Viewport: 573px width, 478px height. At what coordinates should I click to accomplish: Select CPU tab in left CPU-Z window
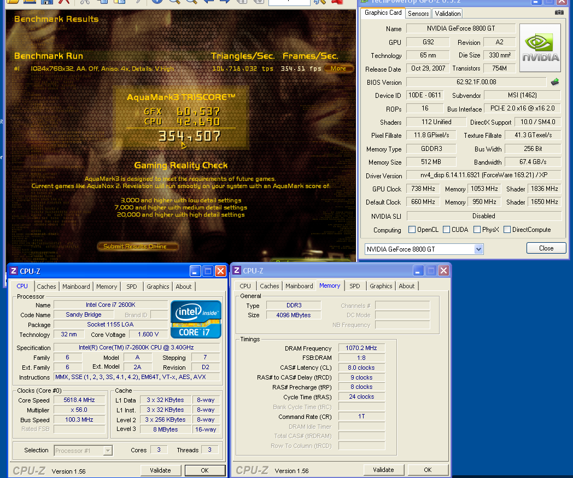pyautogui.click(x=22, y=286)
